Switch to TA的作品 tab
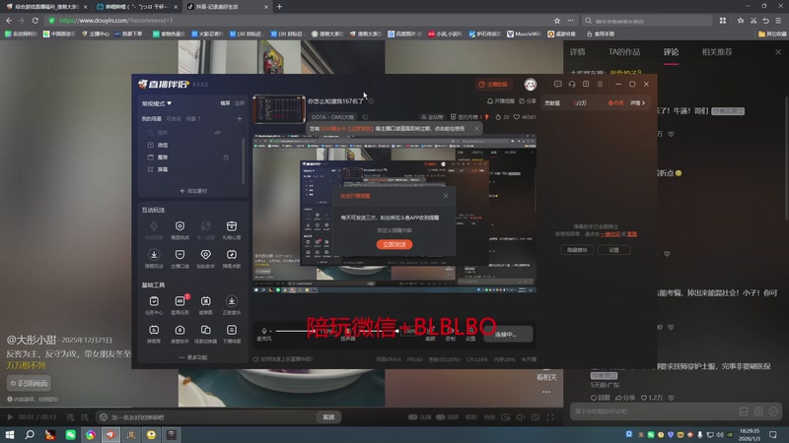 [624, 52]
